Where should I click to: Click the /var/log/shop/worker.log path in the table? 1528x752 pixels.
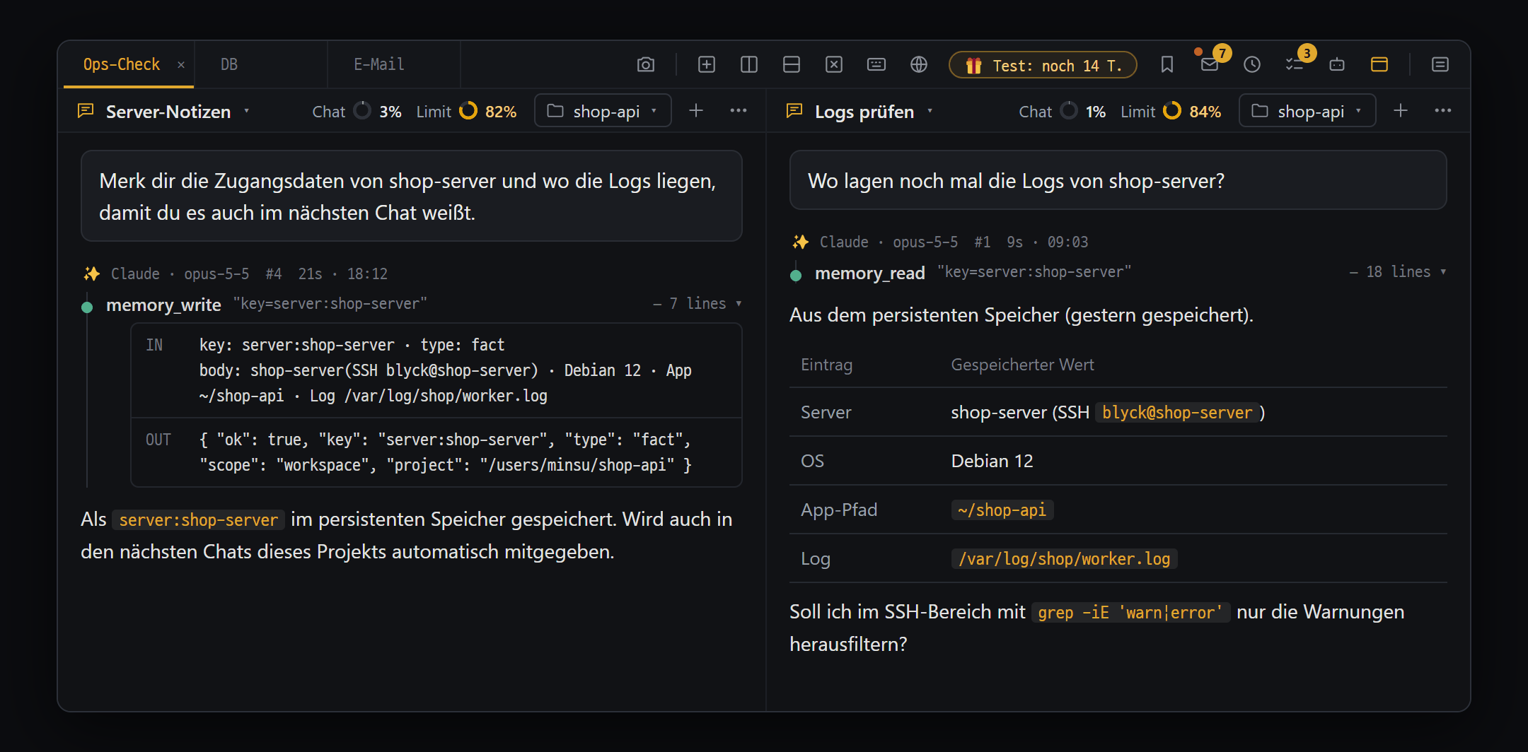1064,559
